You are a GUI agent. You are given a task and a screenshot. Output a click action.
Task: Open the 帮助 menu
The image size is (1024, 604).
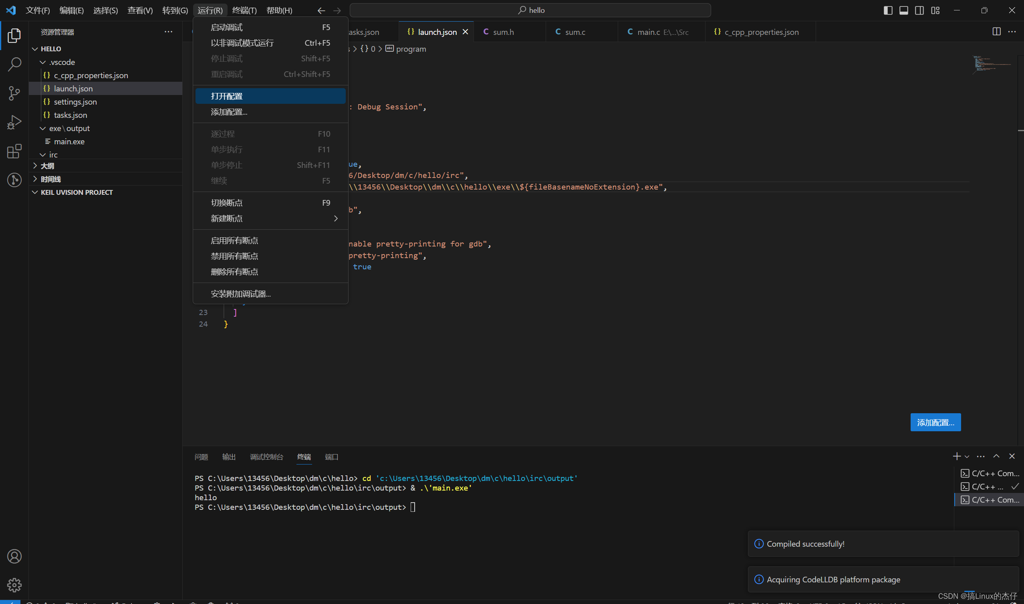click(x=280, y=10)
